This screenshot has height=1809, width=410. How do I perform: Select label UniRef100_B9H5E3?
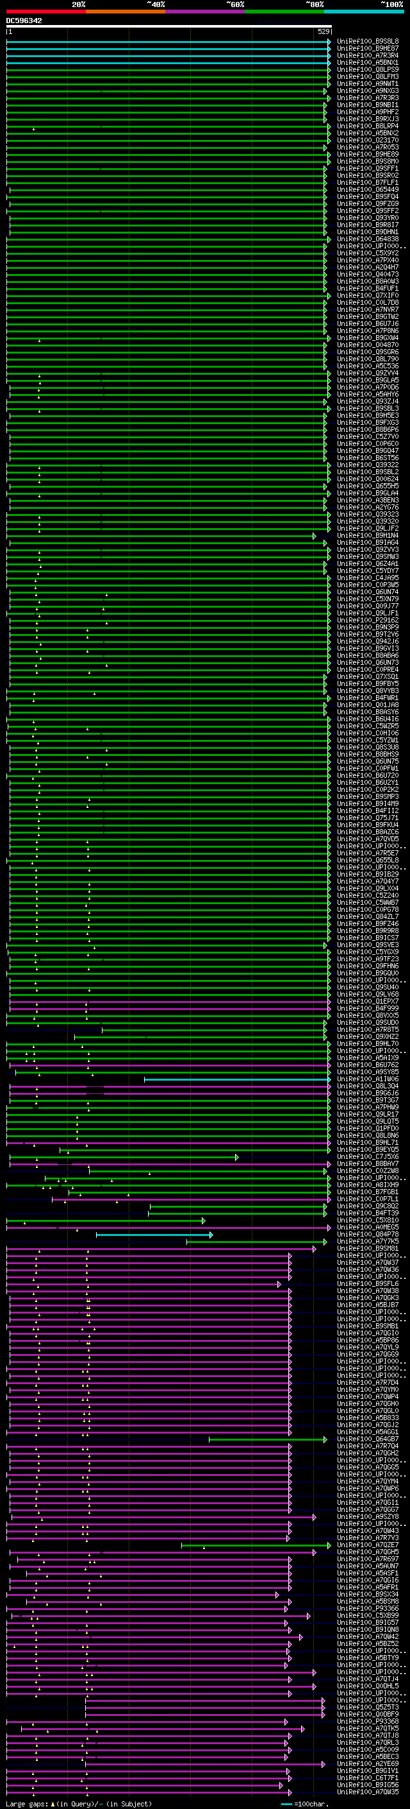[368, 416]
